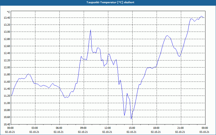This screenshot has width=216, height=135.
Task: Click the '10,60' y-axis value
Action: coord(7,117)
